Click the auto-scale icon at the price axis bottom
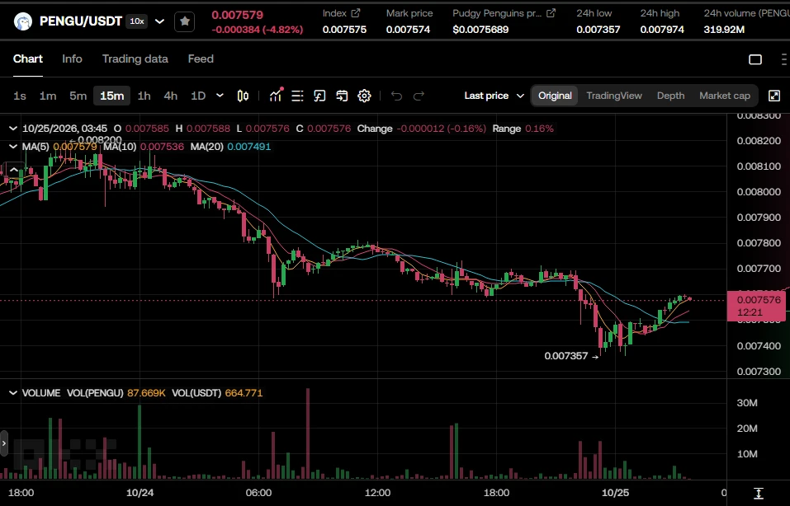Screen dimensions: 790x506 (759, 493)
